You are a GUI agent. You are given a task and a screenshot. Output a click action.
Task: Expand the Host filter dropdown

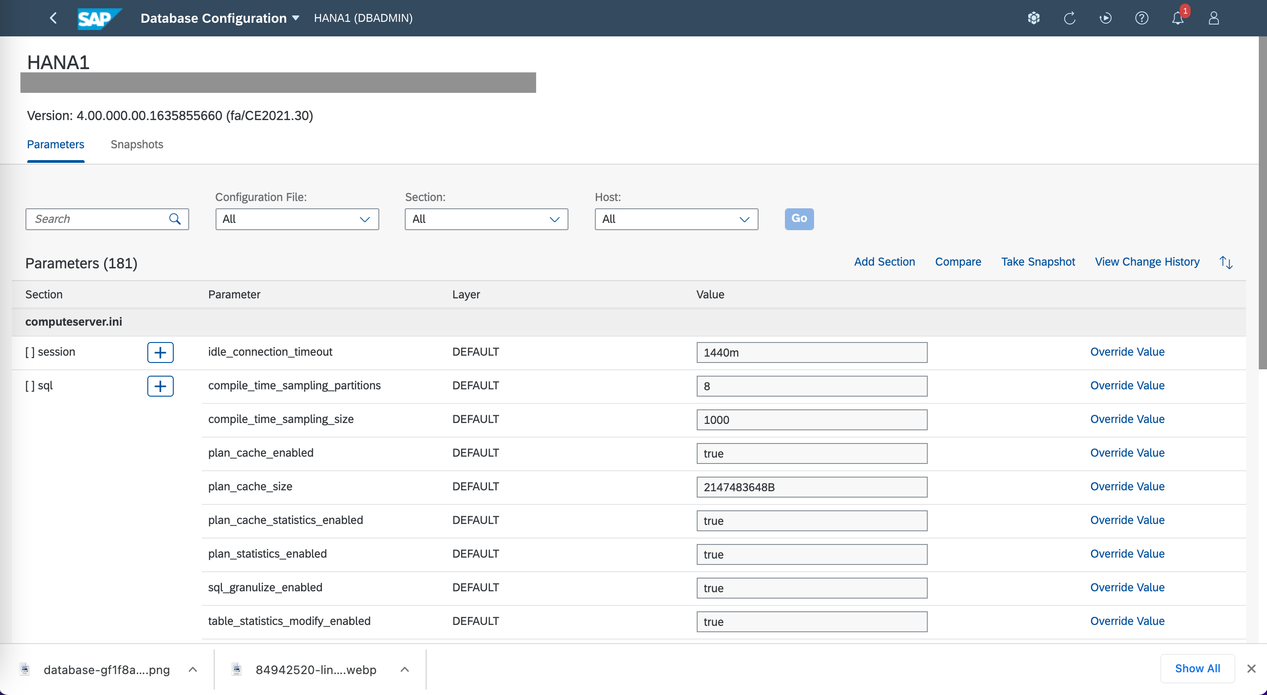[744, 219]
